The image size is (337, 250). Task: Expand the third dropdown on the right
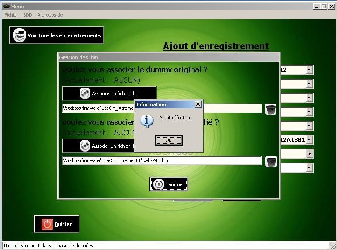(x=309, y=98)
